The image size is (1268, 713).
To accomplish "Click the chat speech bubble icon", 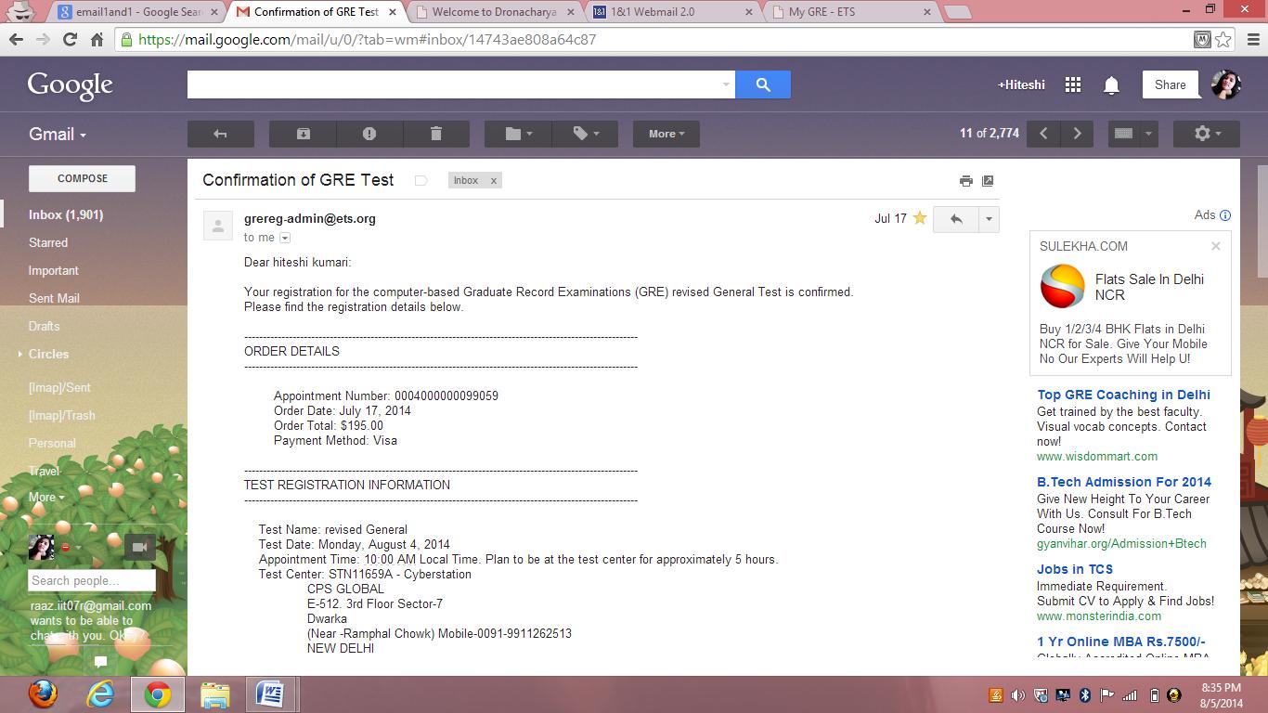I will [101, 662].
